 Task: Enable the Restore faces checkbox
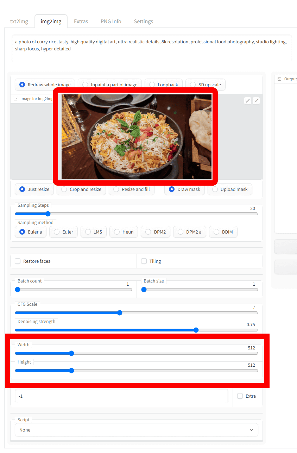(18, 261)
